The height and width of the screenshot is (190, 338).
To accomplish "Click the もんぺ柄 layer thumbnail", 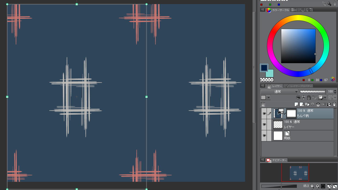I will click(x=278, y=113).
